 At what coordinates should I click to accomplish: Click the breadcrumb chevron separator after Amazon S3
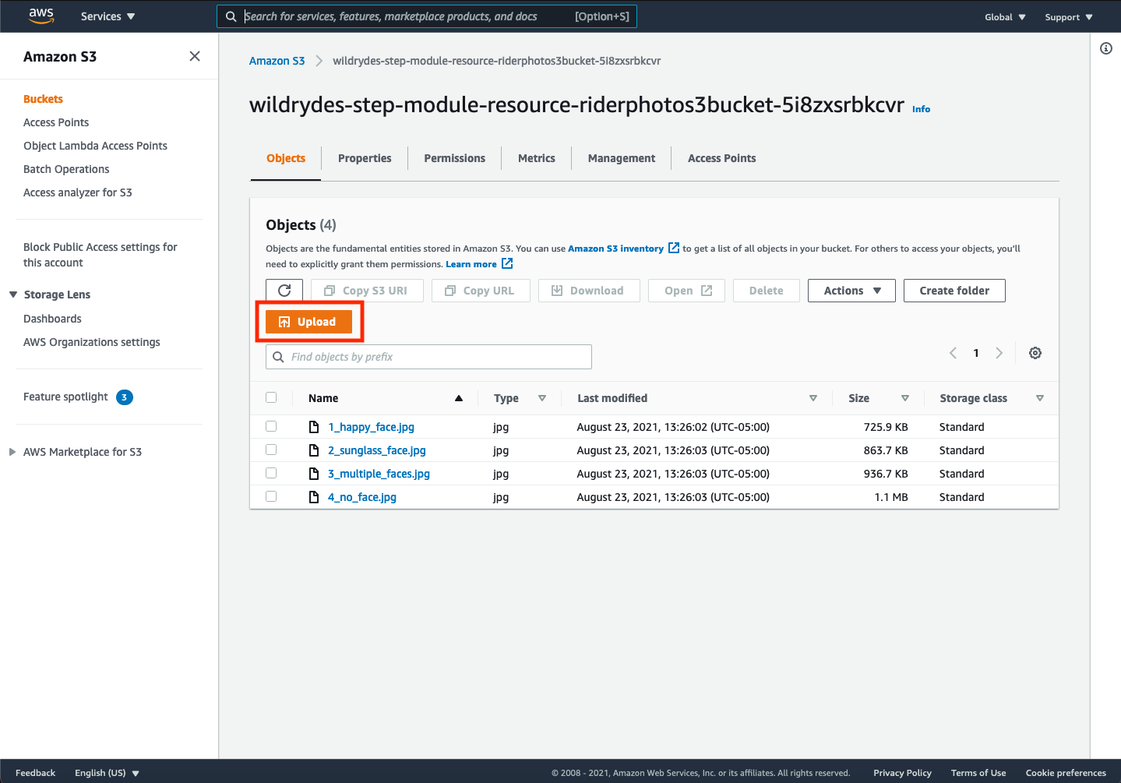(319, 61)
